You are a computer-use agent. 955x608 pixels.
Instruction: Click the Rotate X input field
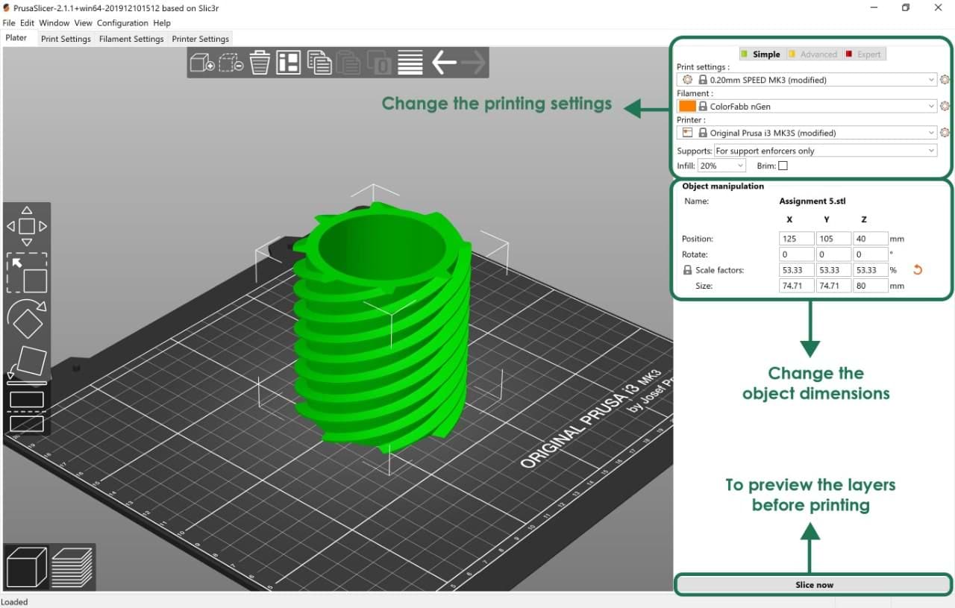tap(796, 254)
